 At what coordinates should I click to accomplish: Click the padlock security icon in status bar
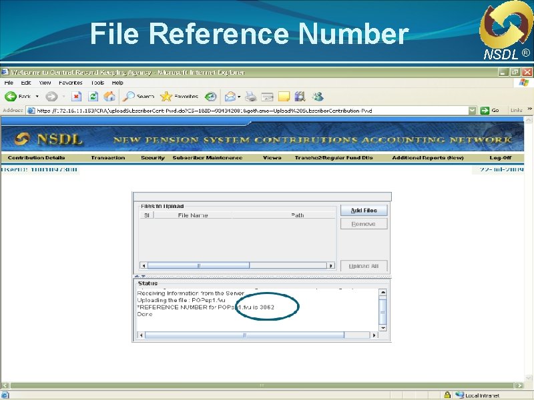(447, 395)
